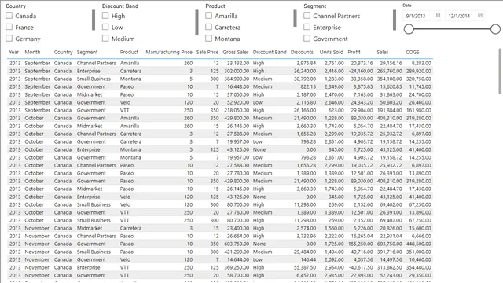
Task: Enable the Medium discount band checkbox
Action: 105,39
